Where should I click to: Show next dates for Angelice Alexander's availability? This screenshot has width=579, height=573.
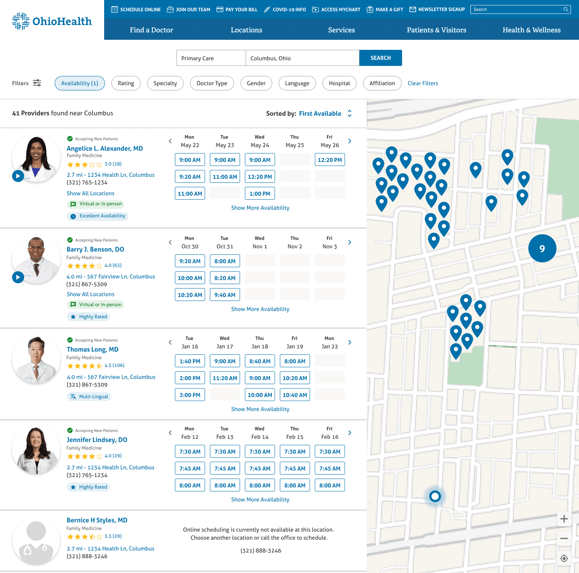coord(350,141)
